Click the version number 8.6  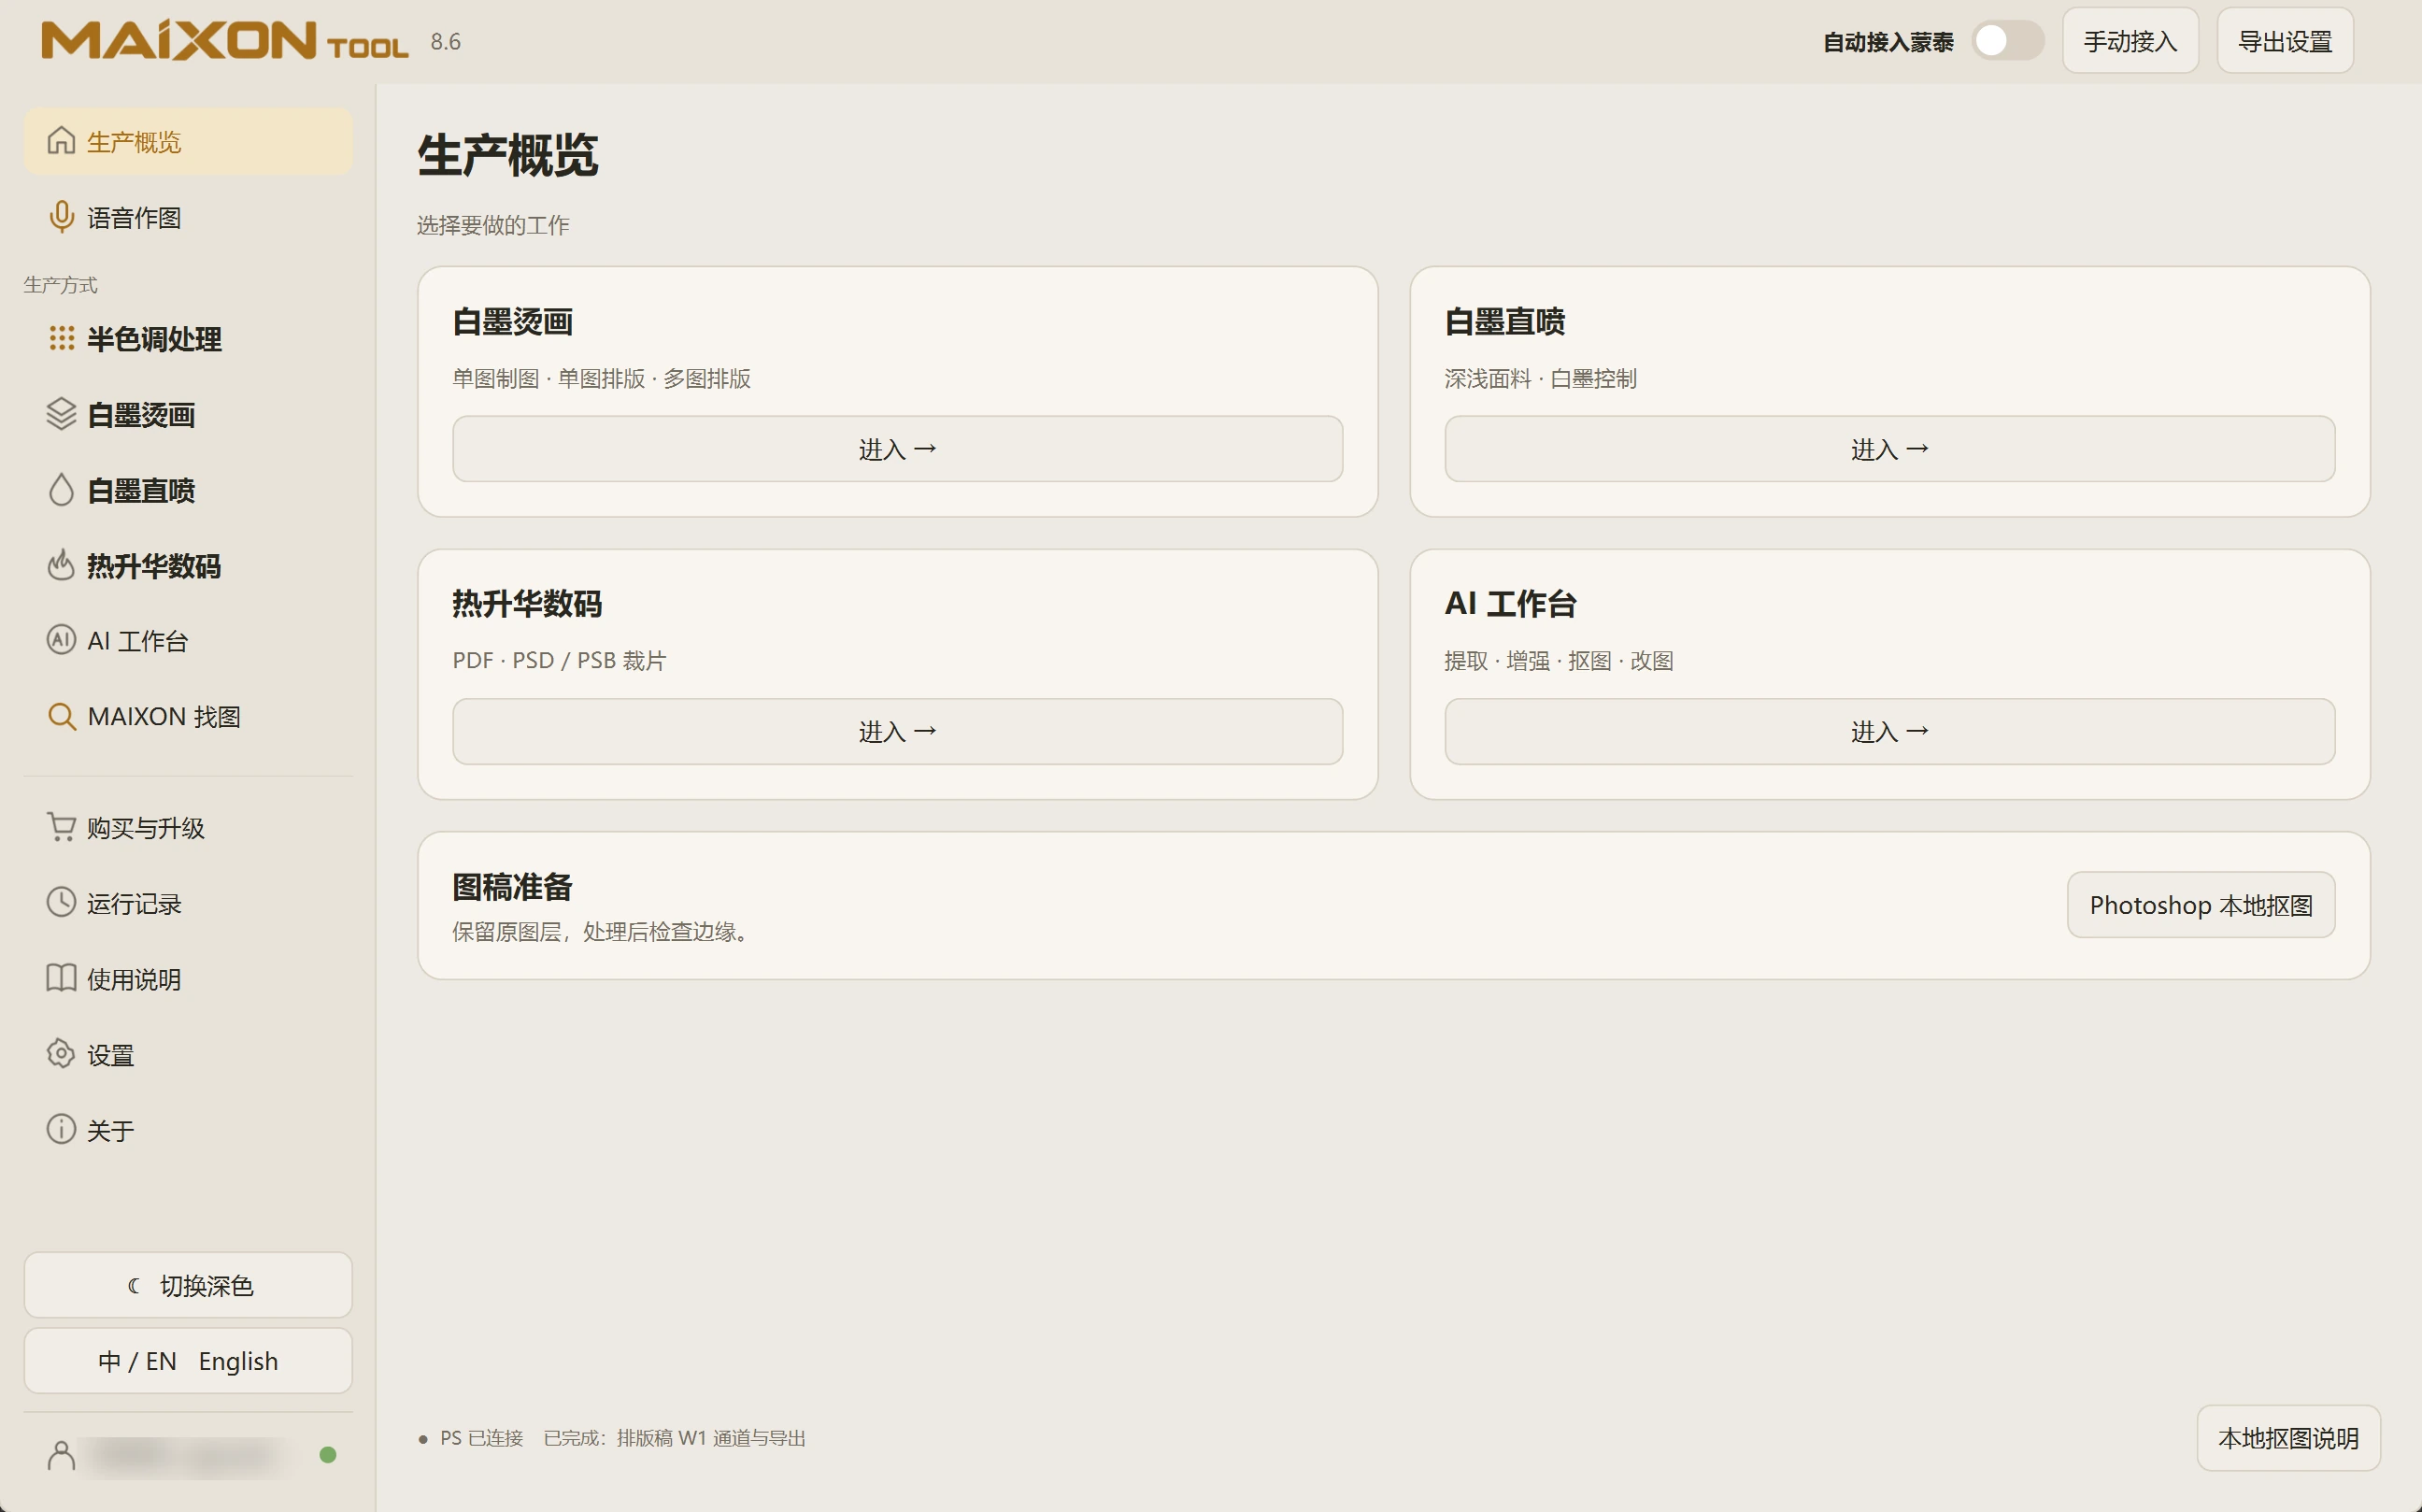[x=445, y=41]
